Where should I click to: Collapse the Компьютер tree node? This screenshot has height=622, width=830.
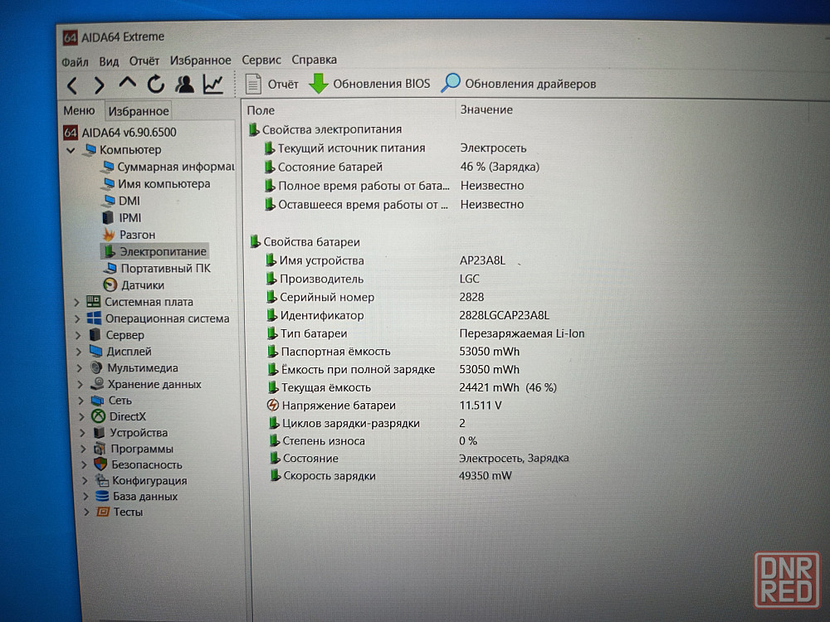click(x=71, y=150)
